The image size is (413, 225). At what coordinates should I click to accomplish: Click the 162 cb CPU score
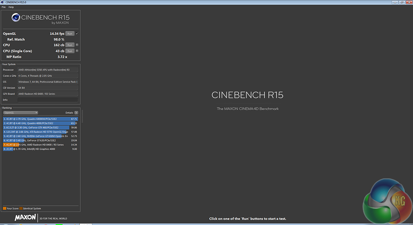59,45
